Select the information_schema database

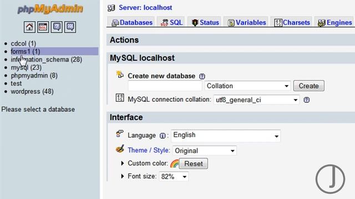pyautogui.click(x=47, y=60)
